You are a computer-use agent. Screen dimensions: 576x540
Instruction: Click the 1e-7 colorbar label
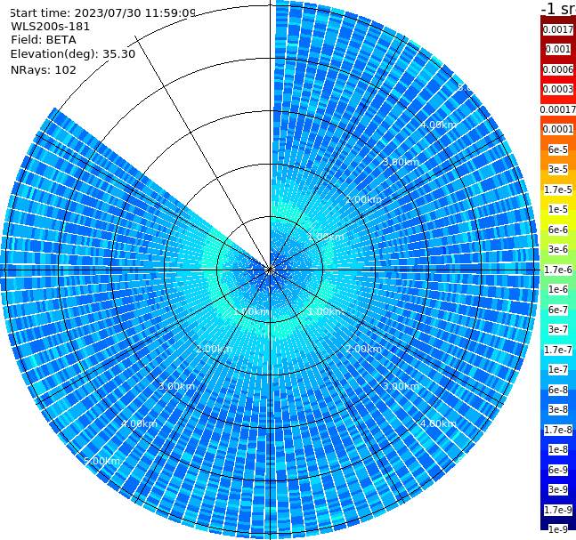tap(558, 369)
